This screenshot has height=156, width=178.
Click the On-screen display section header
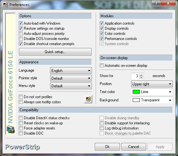[x=136, y=58]
